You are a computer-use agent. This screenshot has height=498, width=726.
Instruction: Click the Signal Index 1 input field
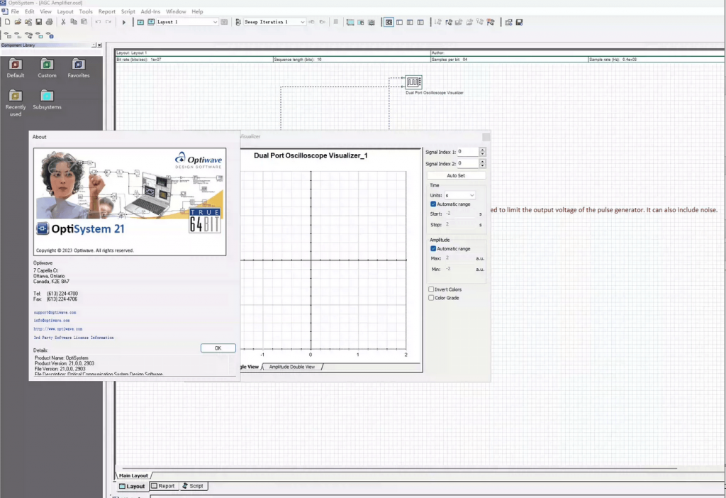coord(468,152)
